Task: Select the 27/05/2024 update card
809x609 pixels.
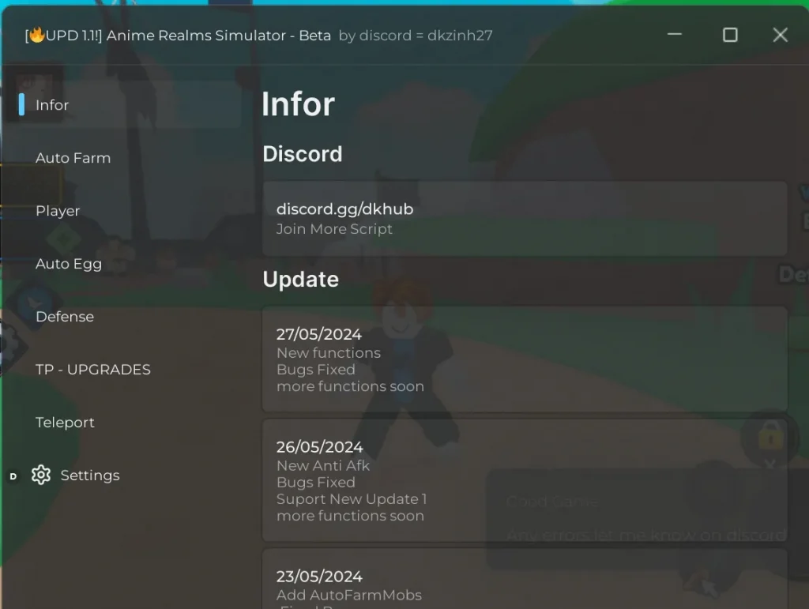Action: tap(525, 359)
